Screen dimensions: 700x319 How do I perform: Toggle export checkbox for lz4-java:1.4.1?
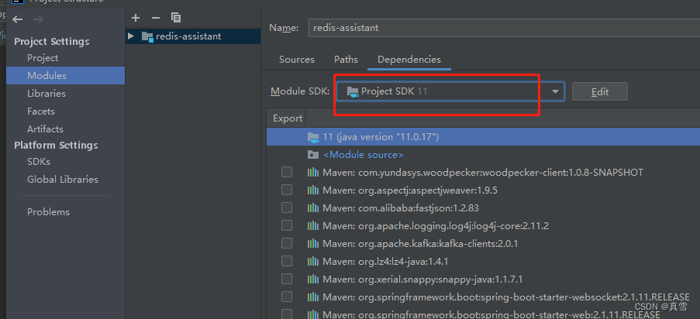pyautogui.click(x=287, y=261)
